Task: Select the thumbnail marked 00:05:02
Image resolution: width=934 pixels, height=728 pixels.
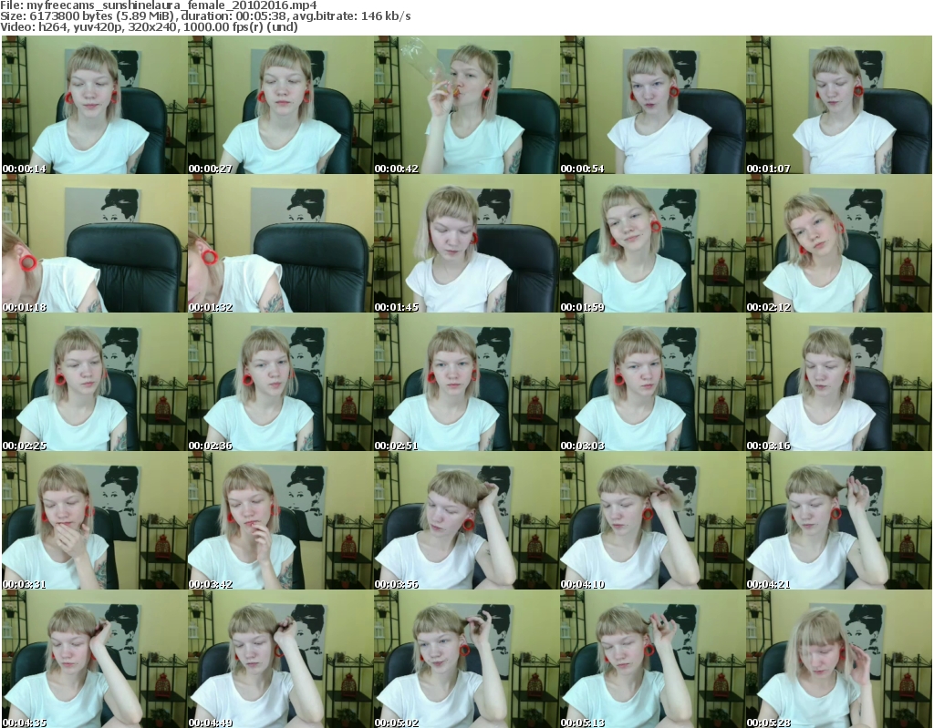Action: pyautogui.click(x=466, y=659)
